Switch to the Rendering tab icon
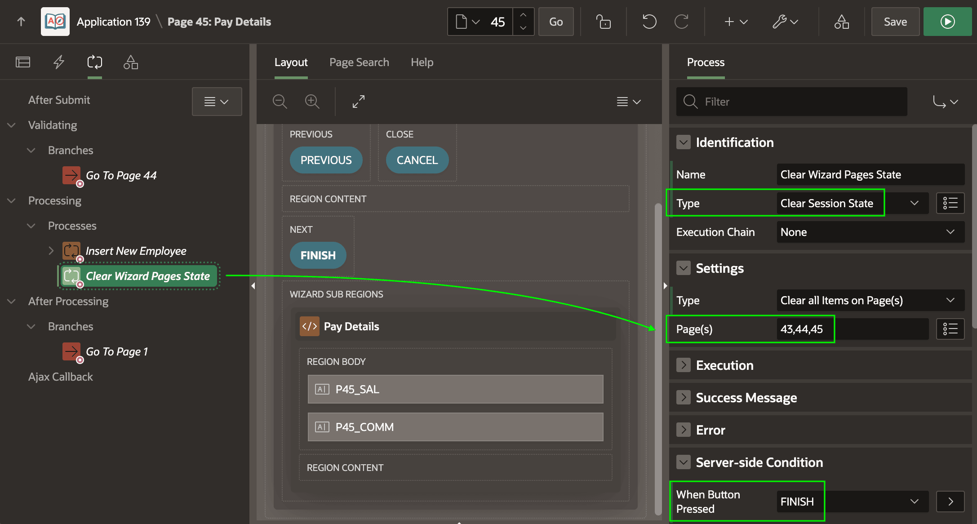The image size is (977, 524). click(x=23, y=62)
